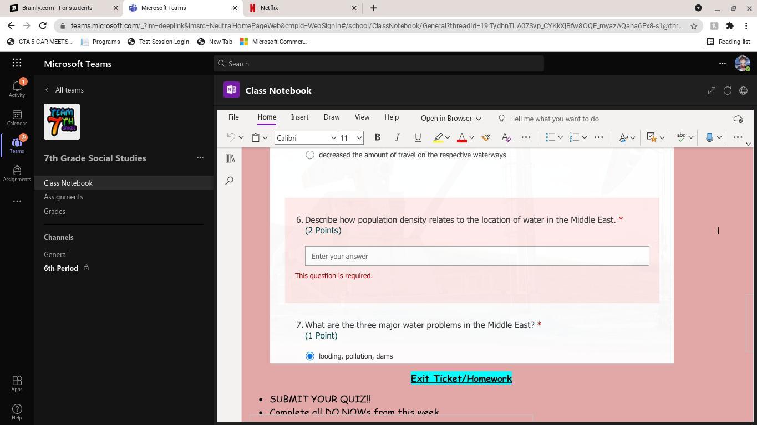Switch to the Draw ribbon tab

[x=332, y=117]
